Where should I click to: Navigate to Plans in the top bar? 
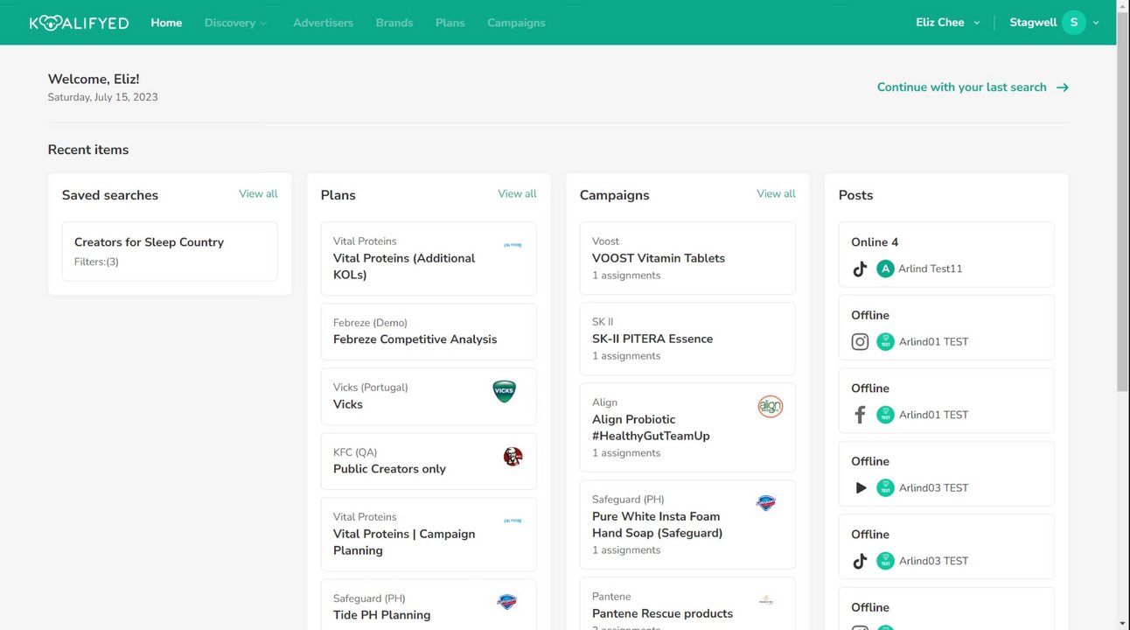(450, 23)
